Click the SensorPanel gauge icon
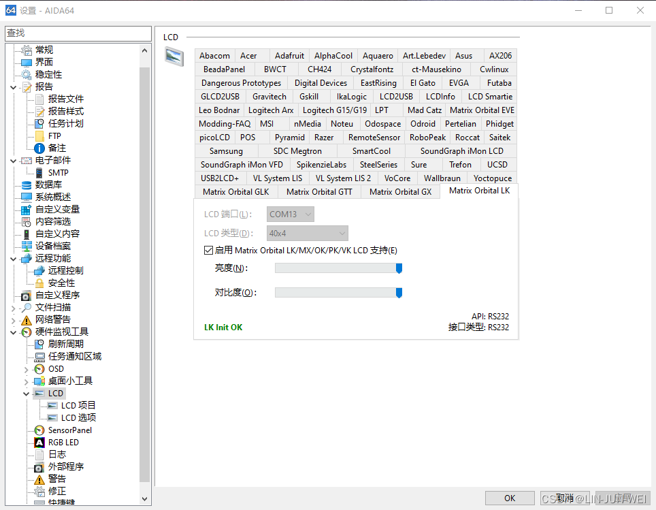Viewport: 656px width, 510px height. 39,430
